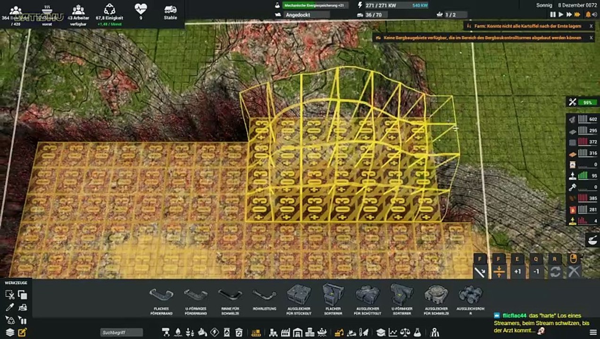Open the highlighted transport conveyor category tab
The height and width of the screenshot is (339, 600).
[256, 332]
